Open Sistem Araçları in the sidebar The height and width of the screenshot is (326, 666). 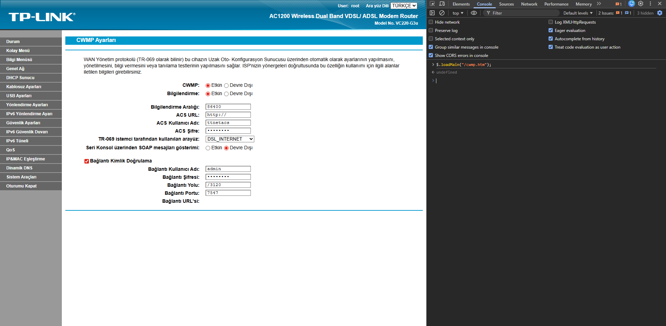31,177
